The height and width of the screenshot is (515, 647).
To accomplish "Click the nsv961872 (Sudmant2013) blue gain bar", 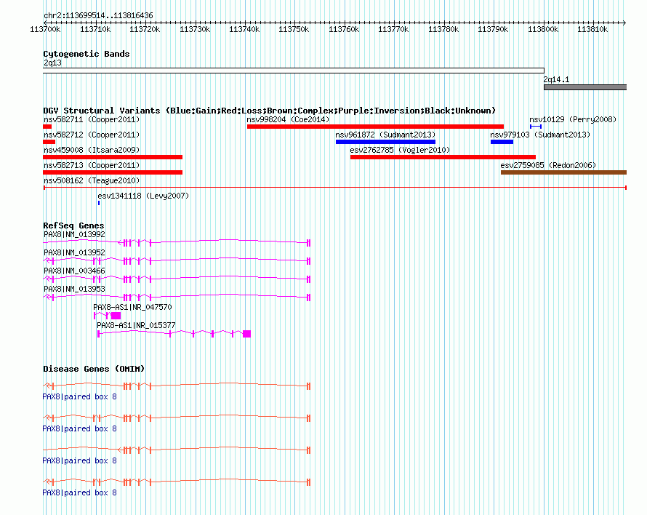I will tap(385, 142).
